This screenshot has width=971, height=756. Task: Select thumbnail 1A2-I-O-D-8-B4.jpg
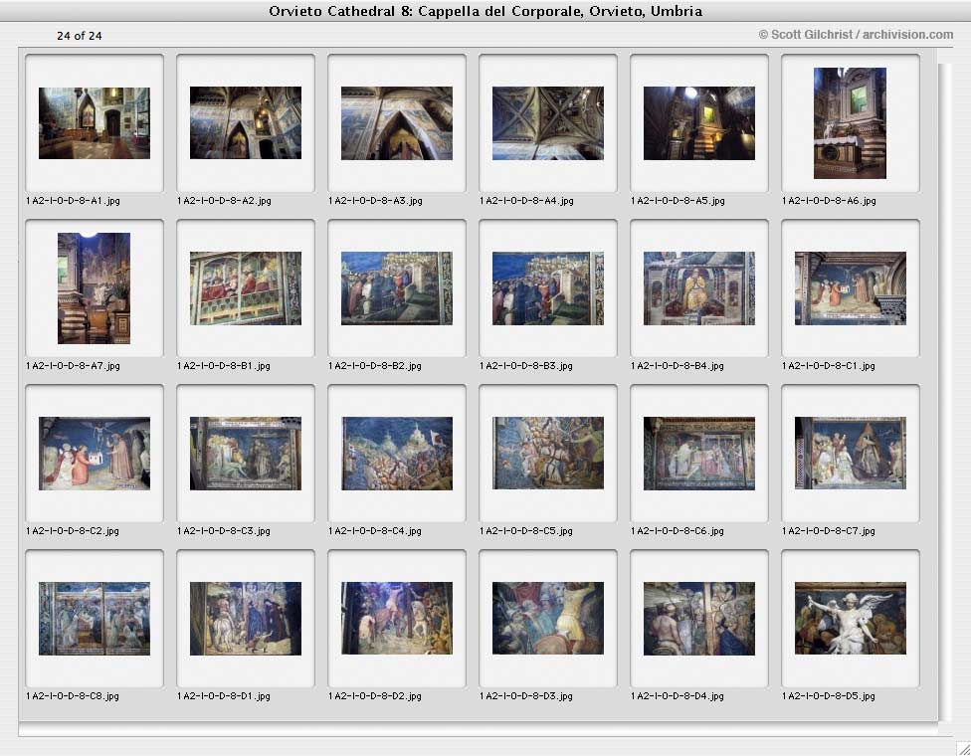[x=698, y=288]
